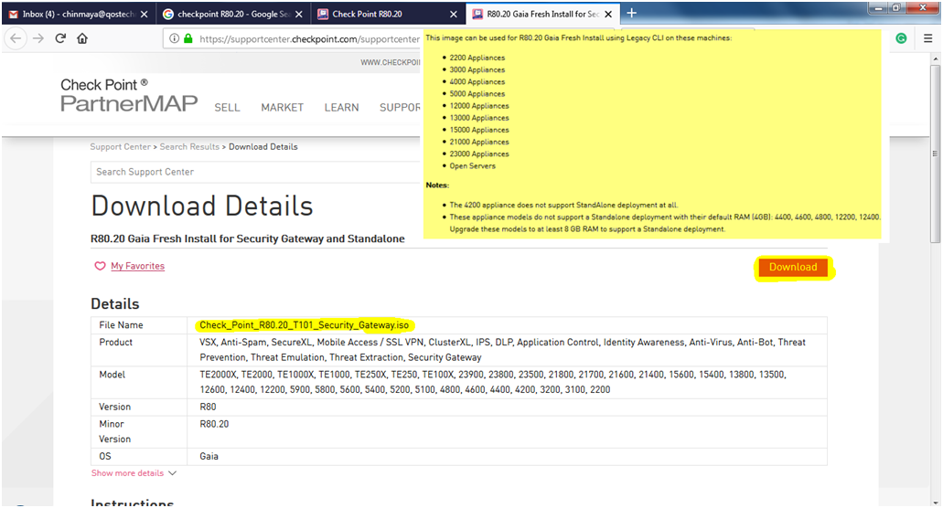Screen dimensions: 943x508
Task: Expand Show more details section
Action: point(134,473)
